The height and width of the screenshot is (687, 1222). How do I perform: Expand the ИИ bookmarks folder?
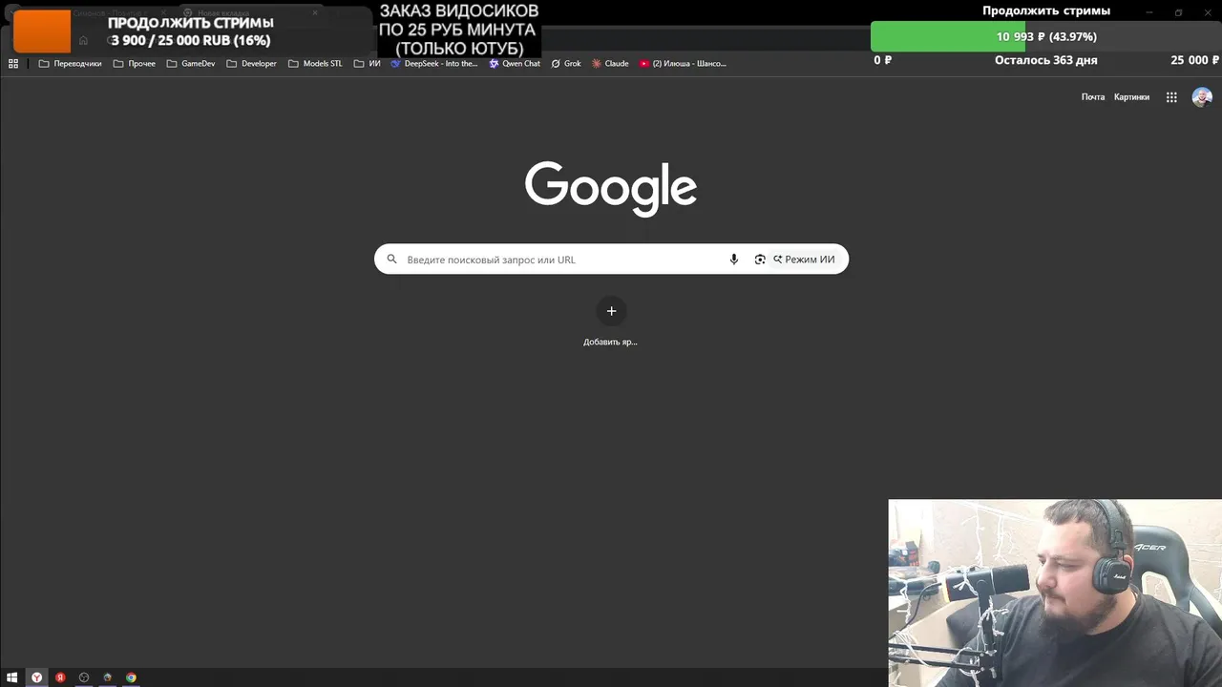[x=367, y=64]
